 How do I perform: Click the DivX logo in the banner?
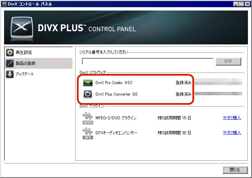click(x=22, y=28)
